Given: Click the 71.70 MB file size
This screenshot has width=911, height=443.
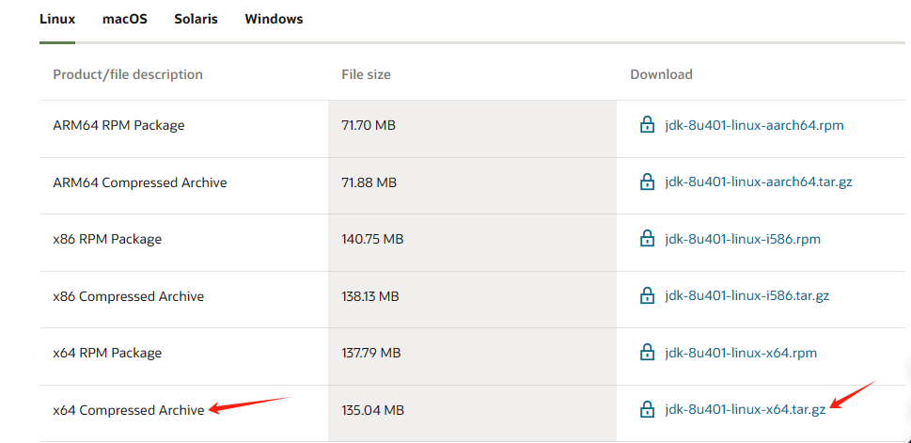Looking at the screenshot, I should pos(369,125).
